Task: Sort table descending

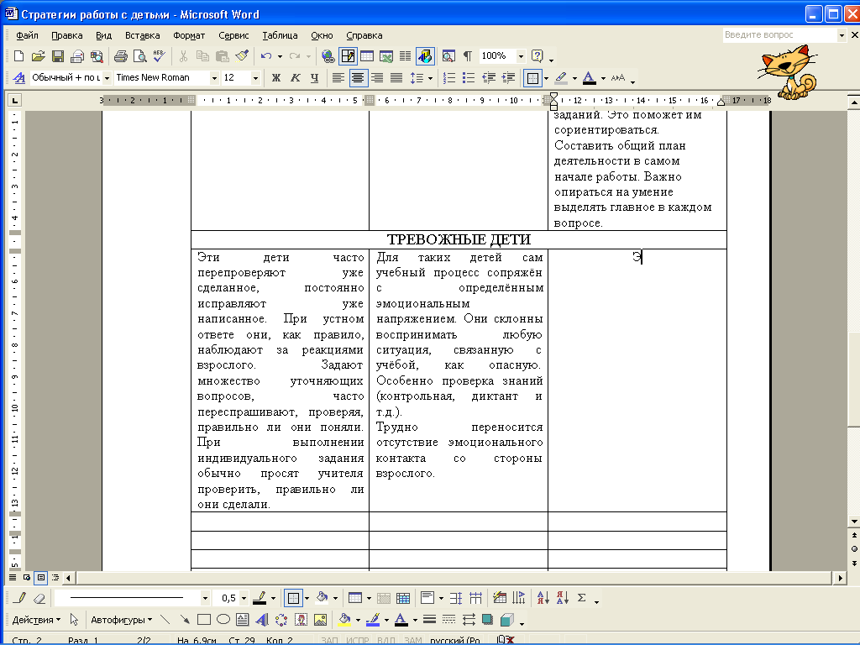Action: point(562,598)
